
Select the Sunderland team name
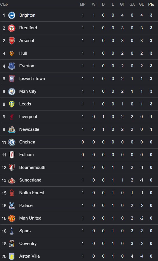(30, 180)
